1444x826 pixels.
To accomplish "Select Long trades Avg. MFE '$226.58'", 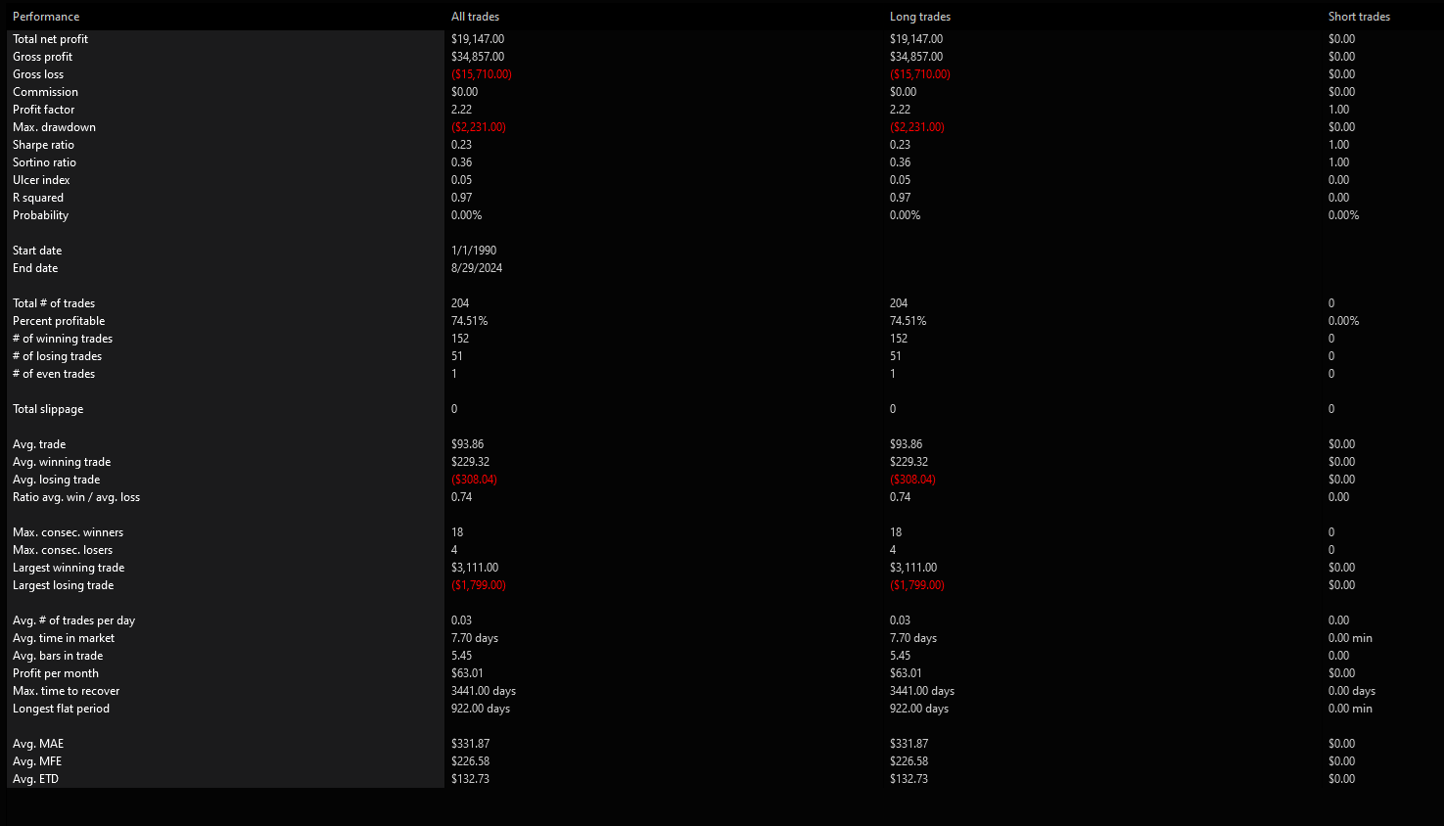I will [x=908, y=761].
